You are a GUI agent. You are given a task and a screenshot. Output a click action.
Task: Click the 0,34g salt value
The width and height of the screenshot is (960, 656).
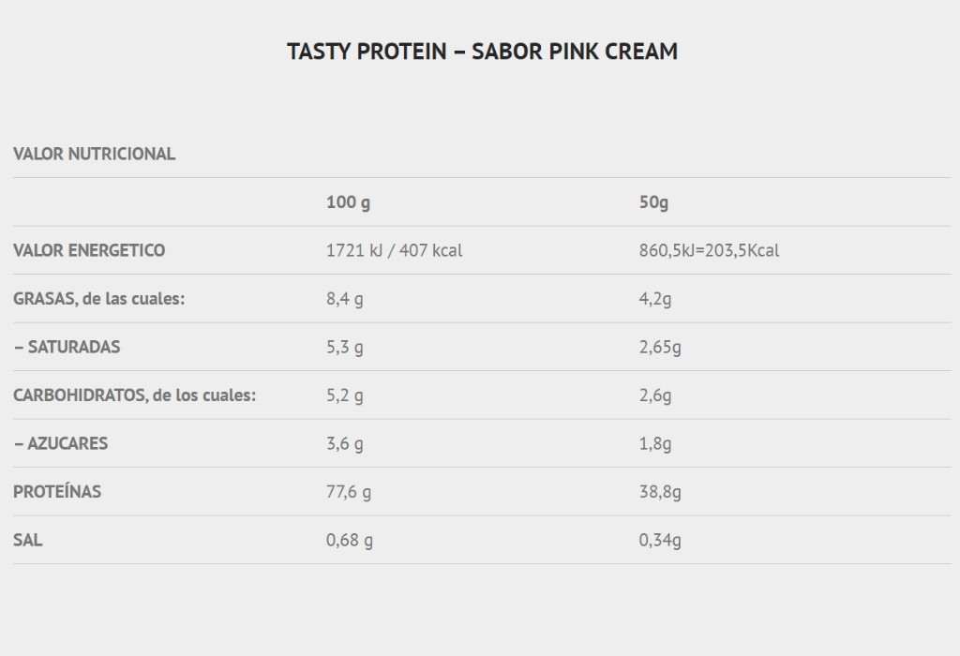pos(660,540)
